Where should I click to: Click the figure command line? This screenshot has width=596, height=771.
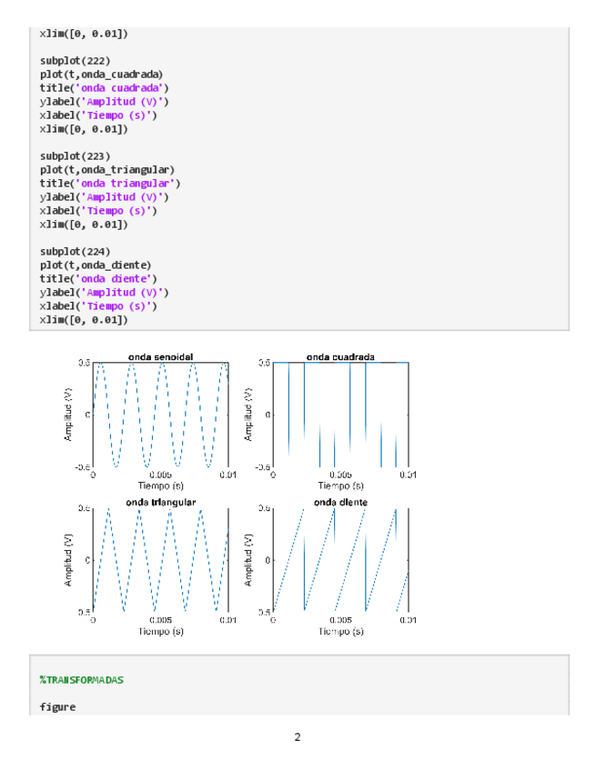pyautogui.click(x=58, y=706)
